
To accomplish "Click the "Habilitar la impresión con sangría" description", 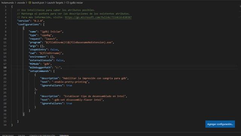I will point(95,78).
